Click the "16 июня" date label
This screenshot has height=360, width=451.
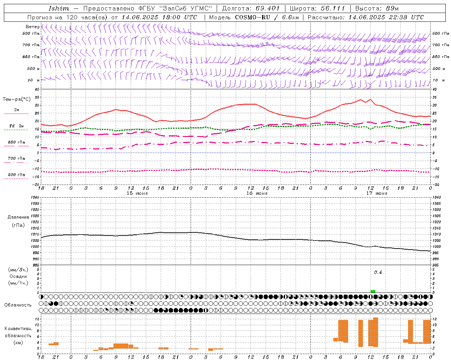257,193
